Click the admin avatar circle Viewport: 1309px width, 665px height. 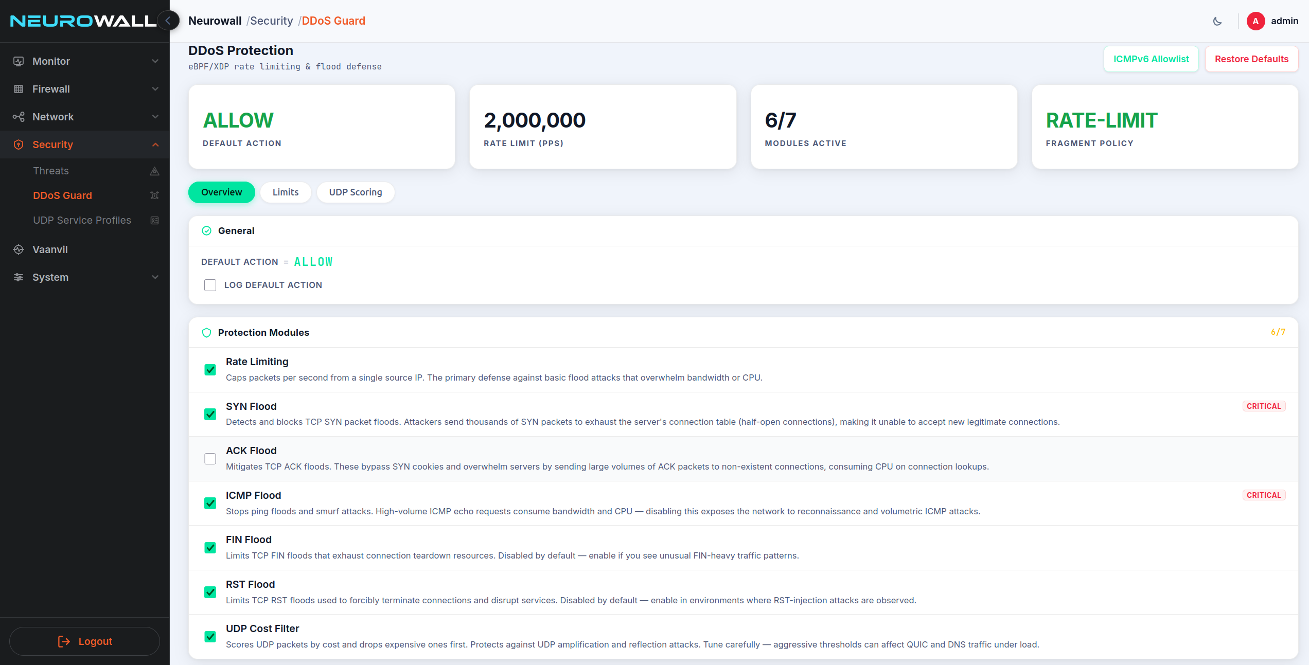coord(1255,21)
